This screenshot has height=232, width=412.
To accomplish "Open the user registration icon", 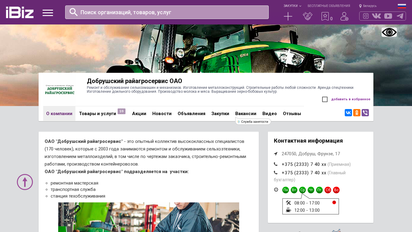I will point(344,16).
